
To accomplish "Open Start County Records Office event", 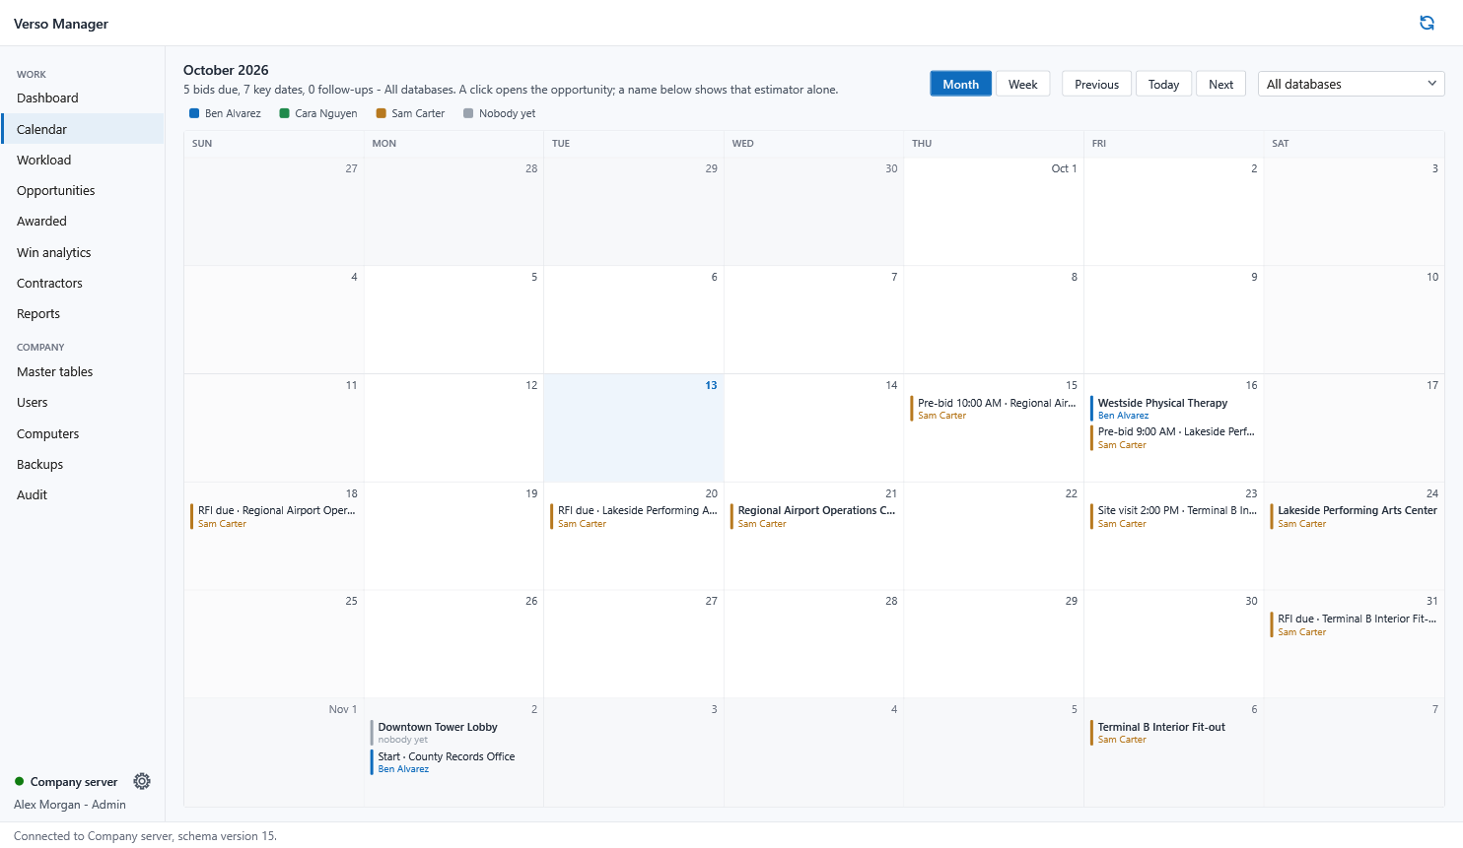I will (454, 762).
